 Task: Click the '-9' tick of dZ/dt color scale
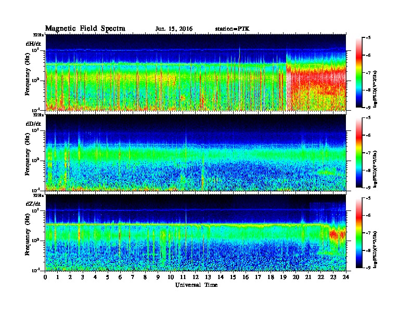[368, 268]
